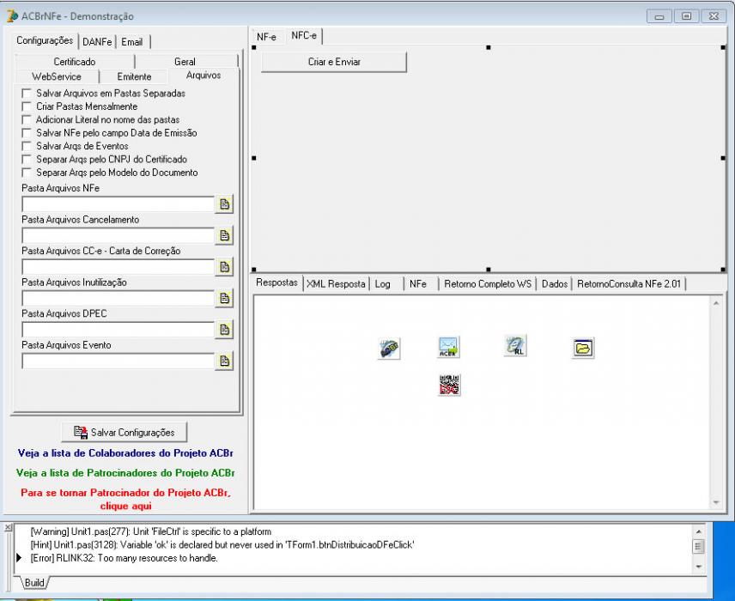Check Separar Arqs pelo CNPJ do Certificado
Screen dimensions: 735x601
(x=27, y=159)
